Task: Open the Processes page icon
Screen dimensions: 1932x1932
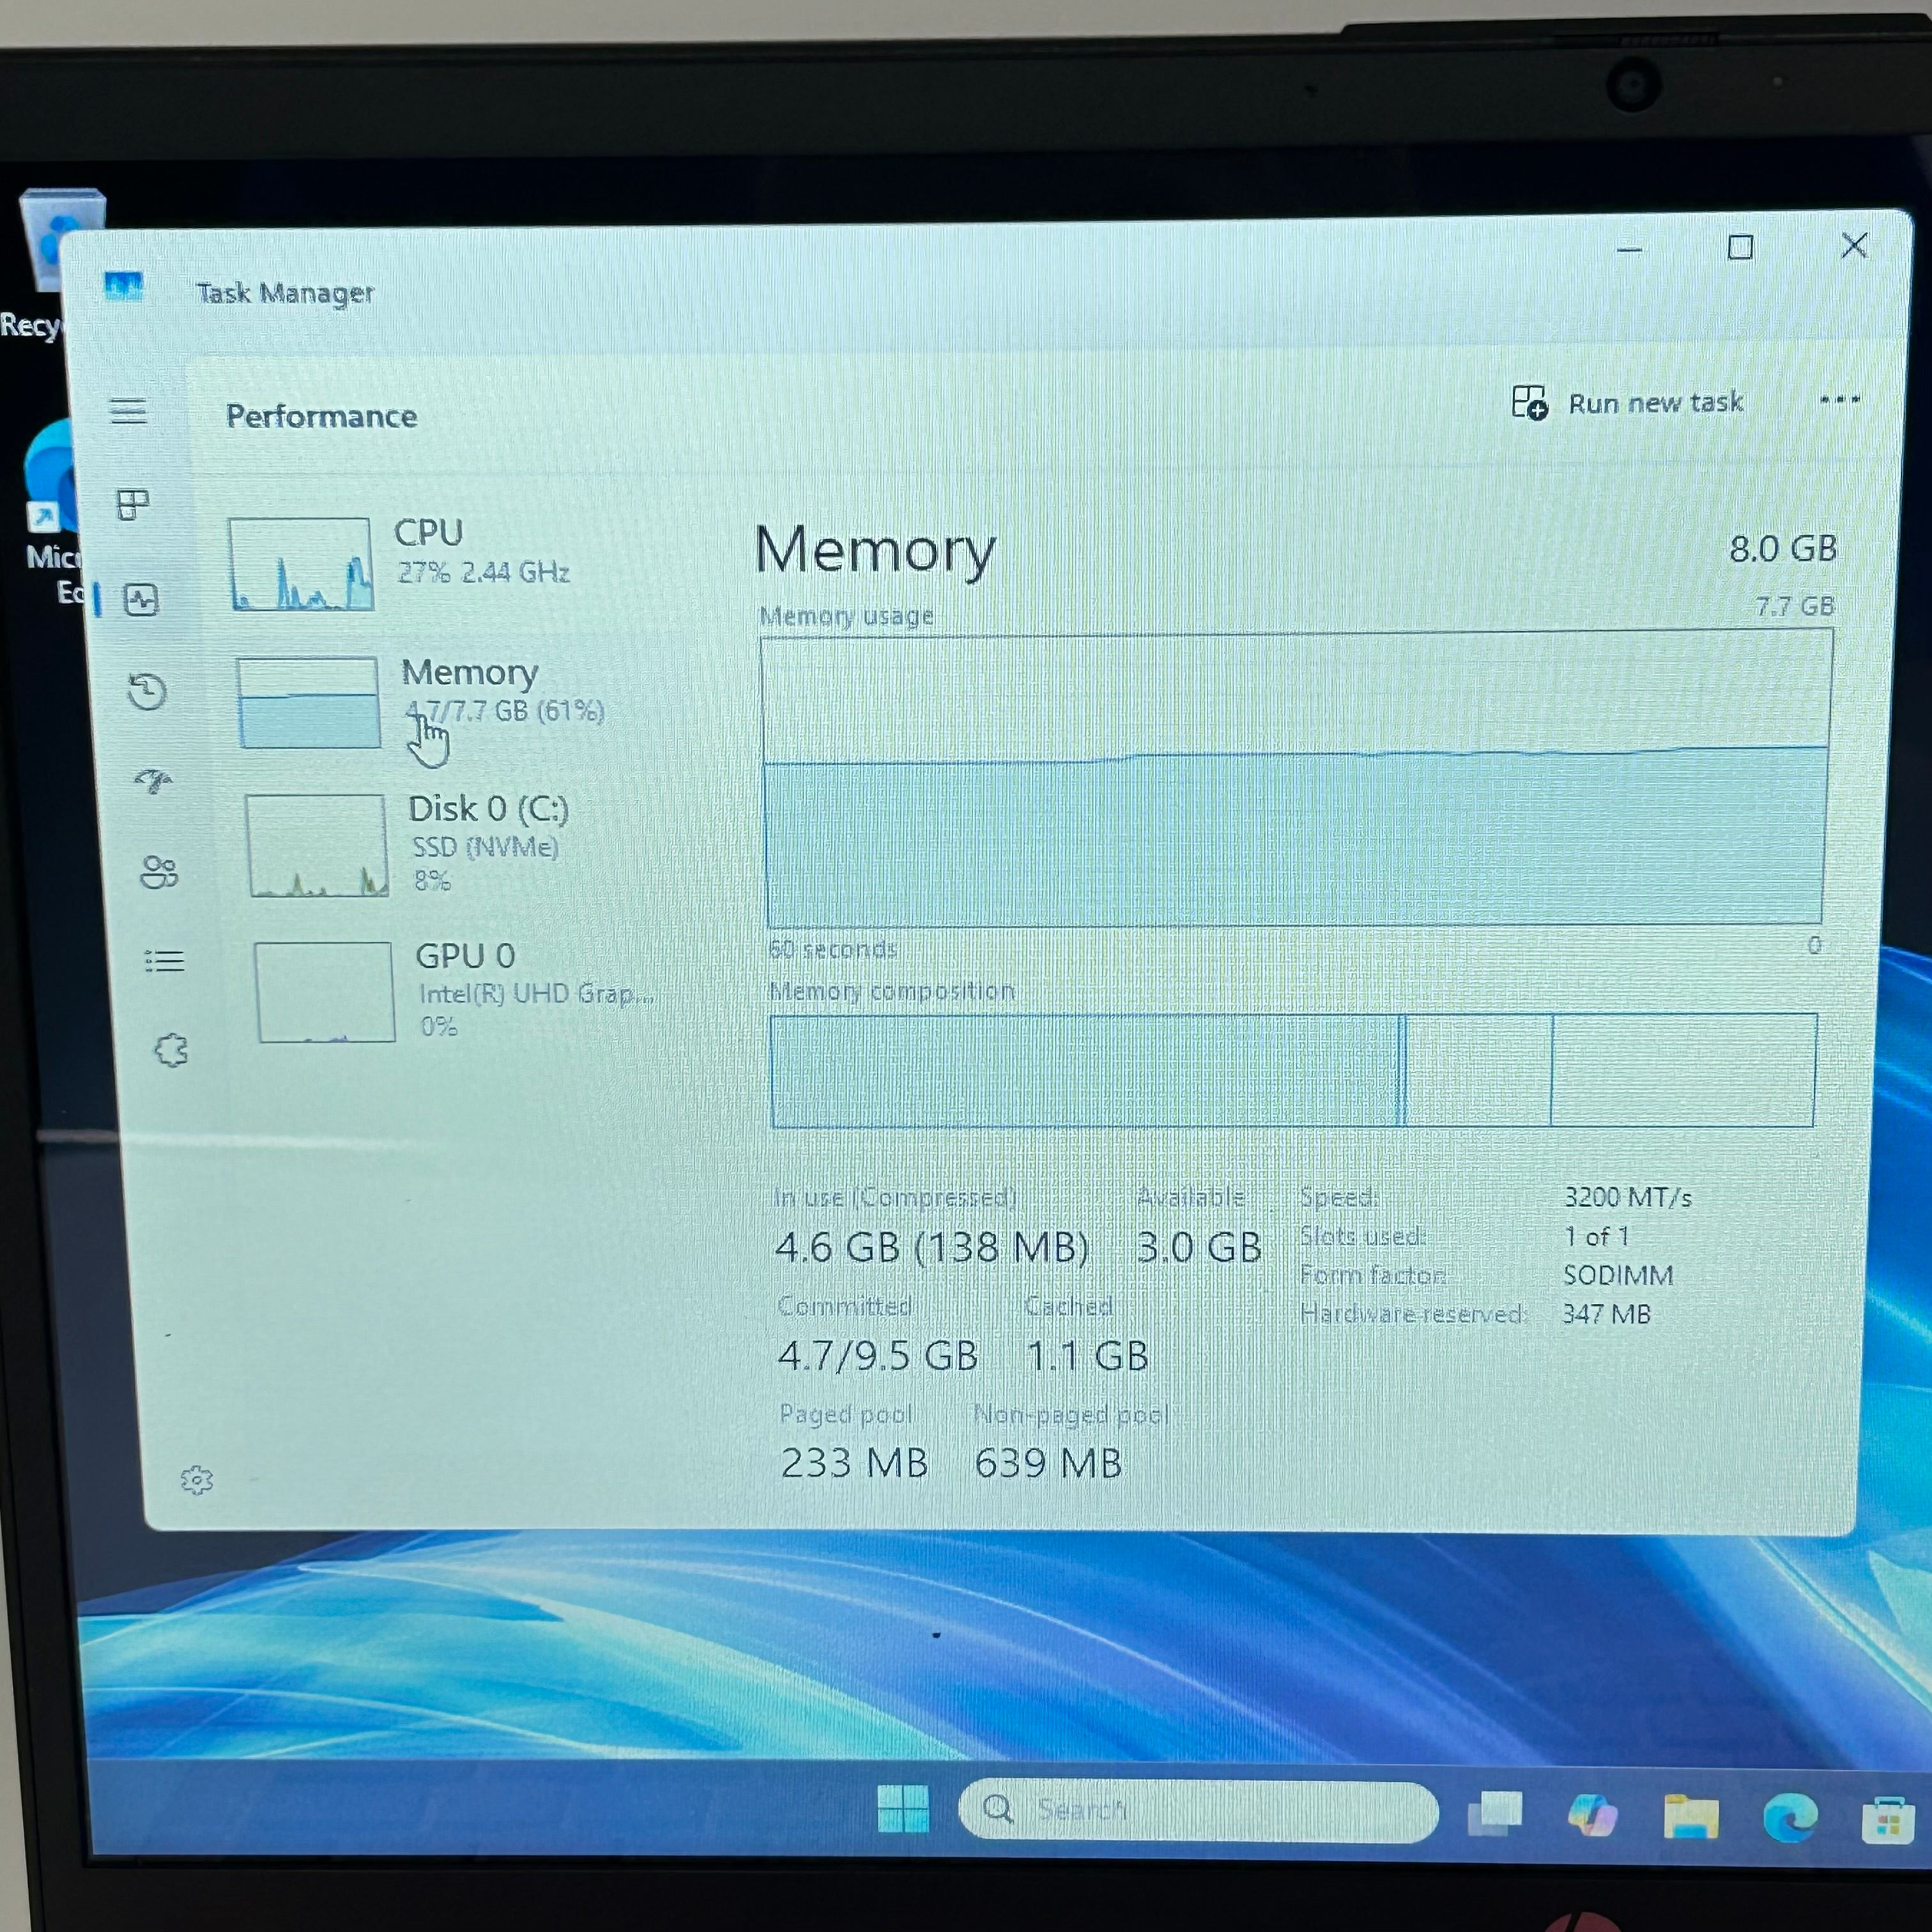Action: 133,504
